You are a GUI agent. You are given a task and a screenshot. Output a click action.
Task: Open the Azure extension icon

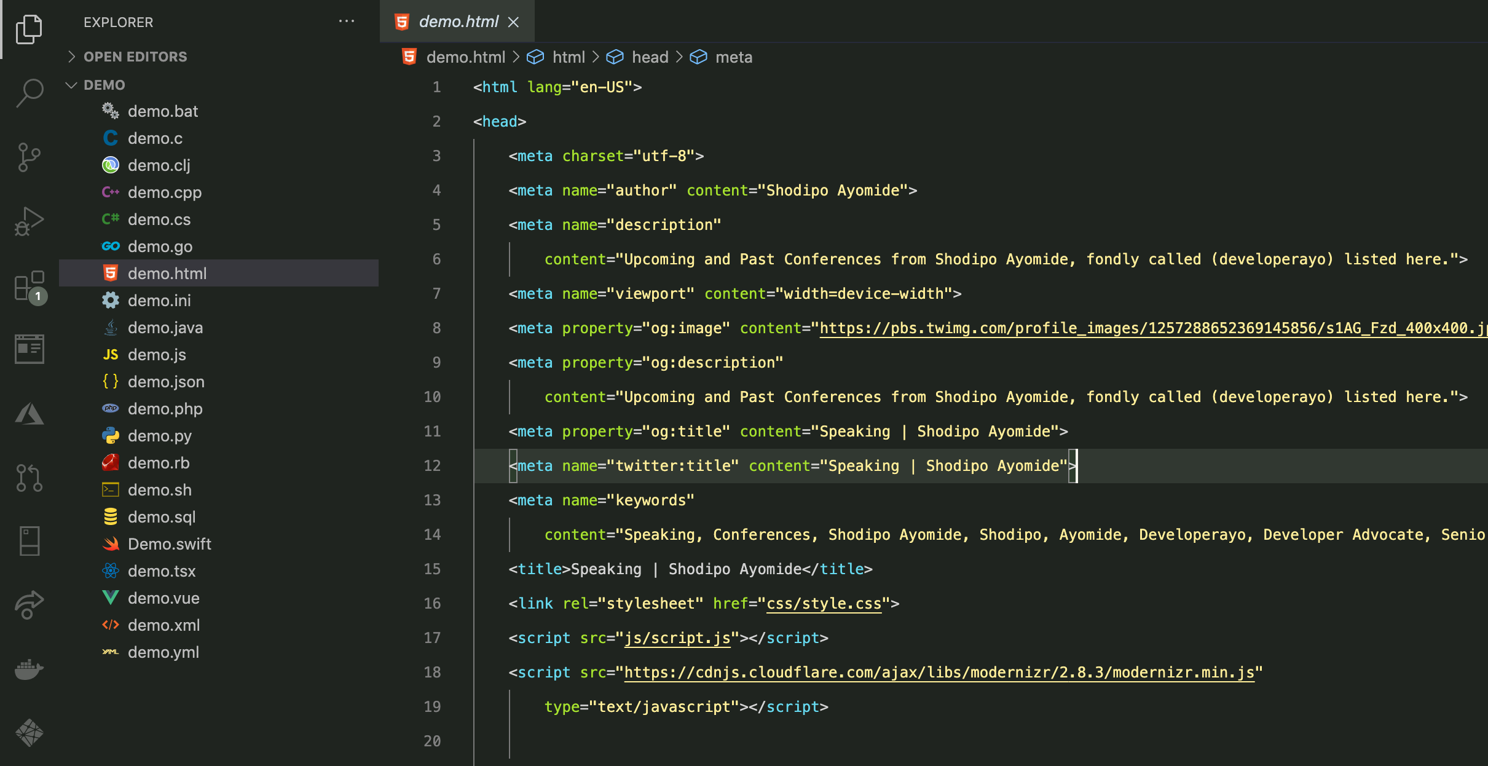[28, 413]
